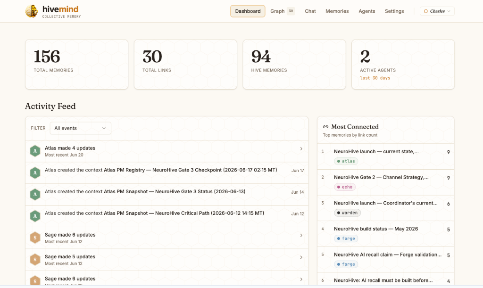Click Atlas avatar beside Critical Path entry

point(35,216)
